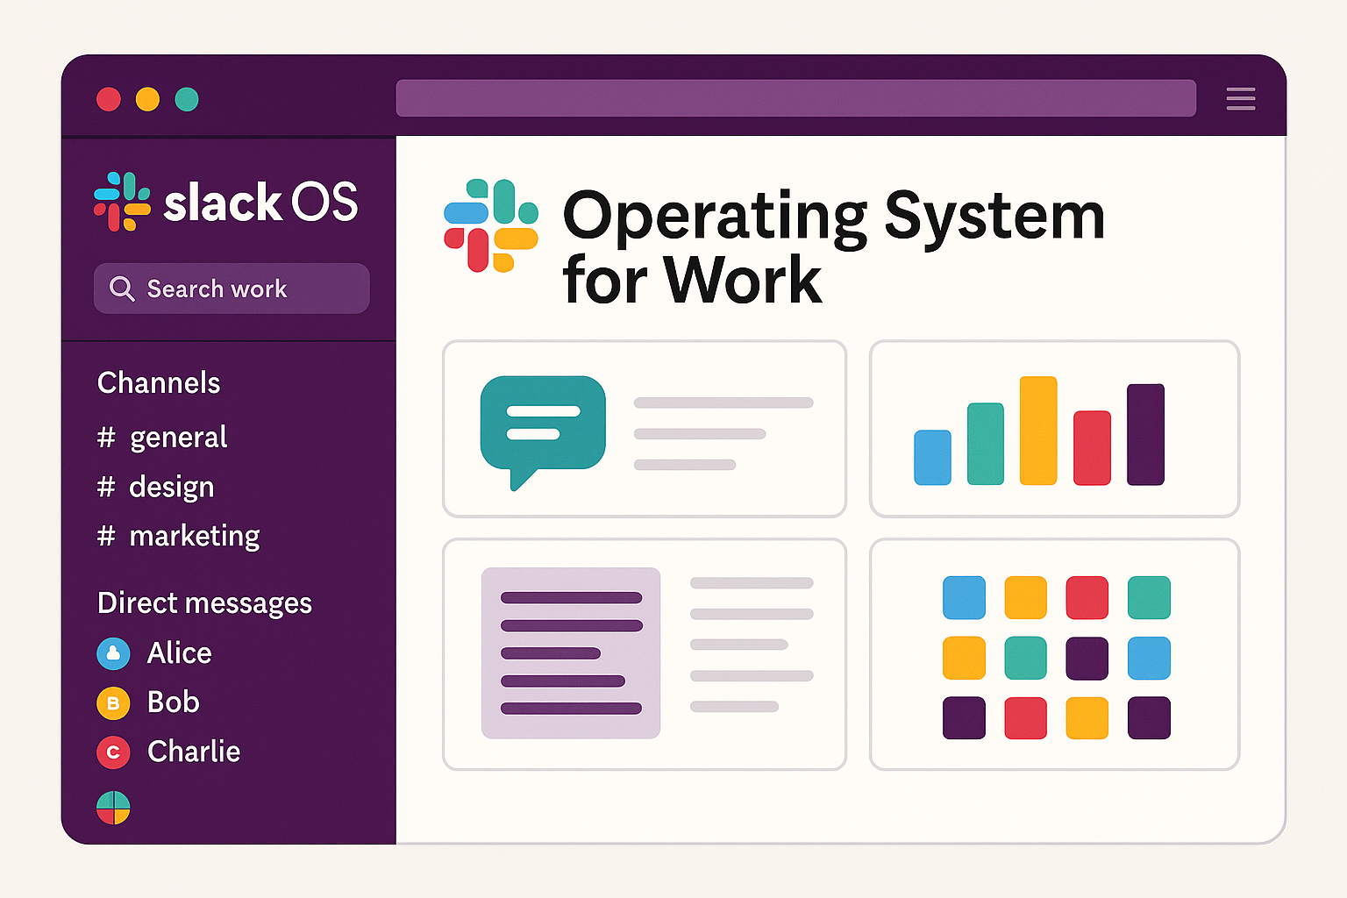Open direct message with Charlie

168,752
